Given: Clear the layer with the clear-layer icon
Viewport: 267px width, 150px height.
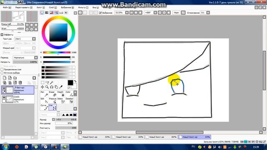Looking at the screenshot, I should click(15, 82).
